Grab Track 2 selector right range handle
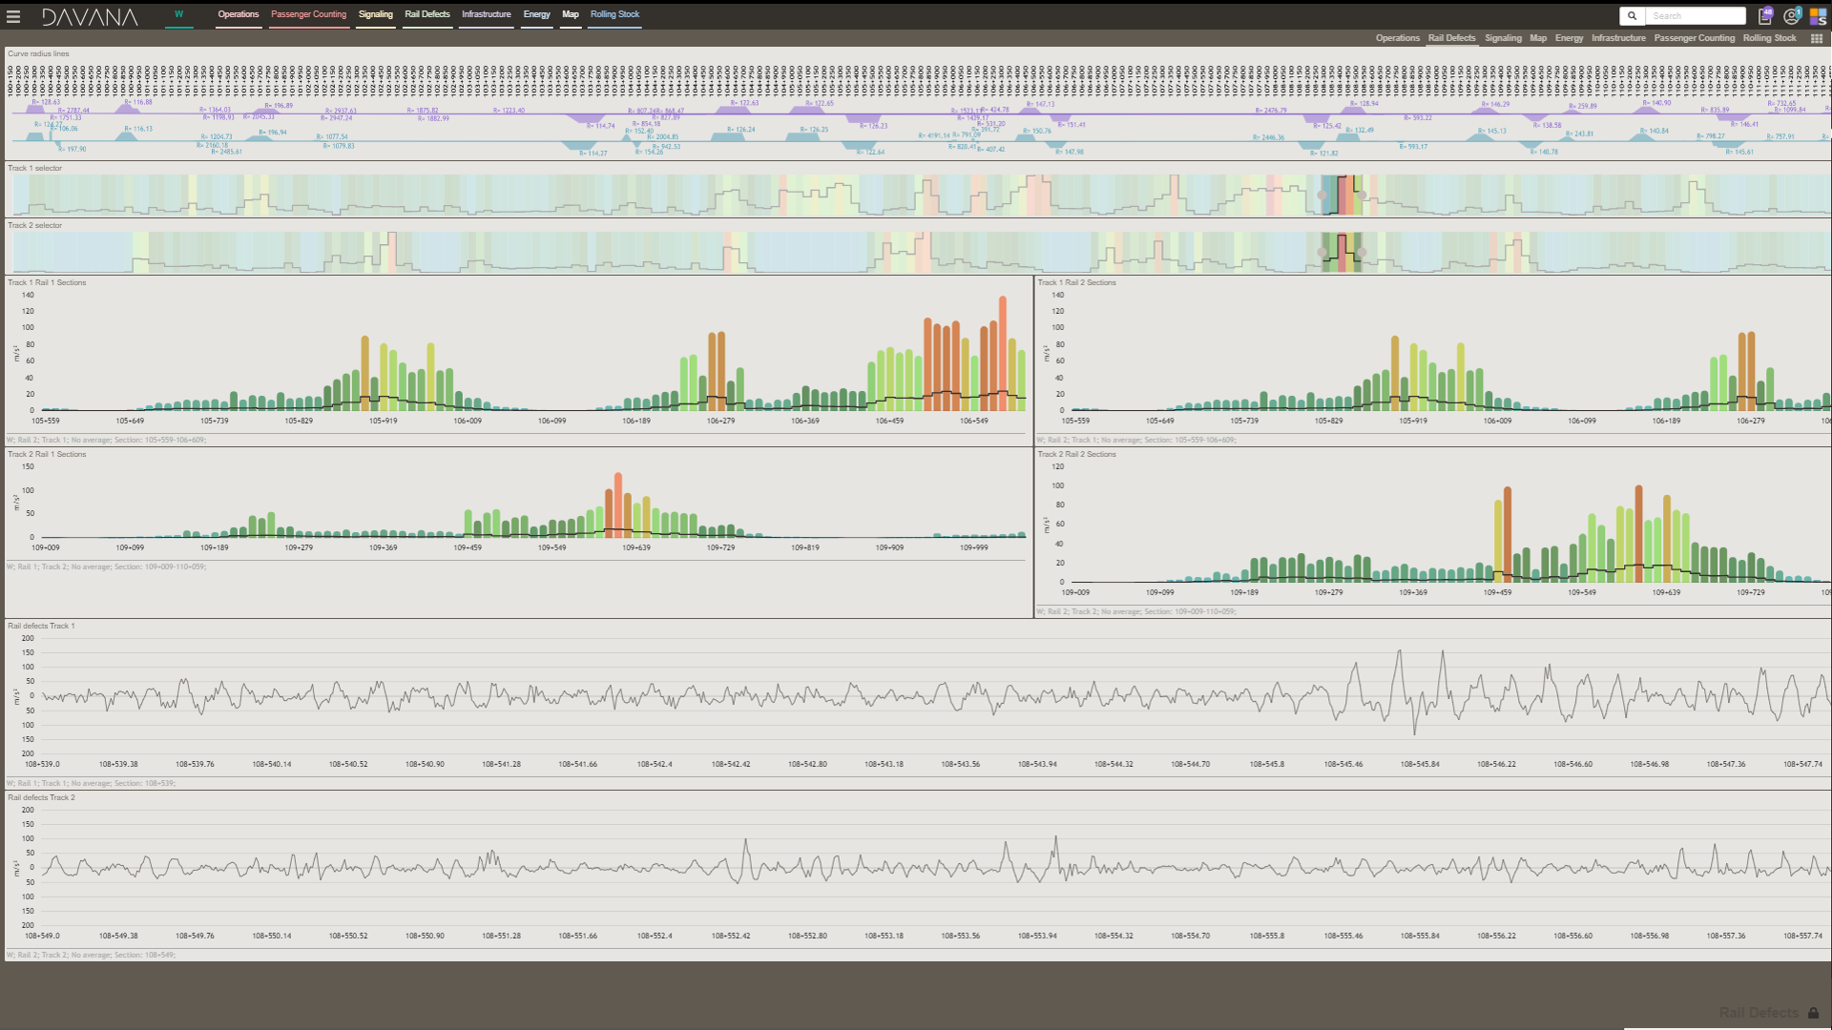Image resolution: width=1832 pixels, height=1030 pixels. pos(1362,253)
